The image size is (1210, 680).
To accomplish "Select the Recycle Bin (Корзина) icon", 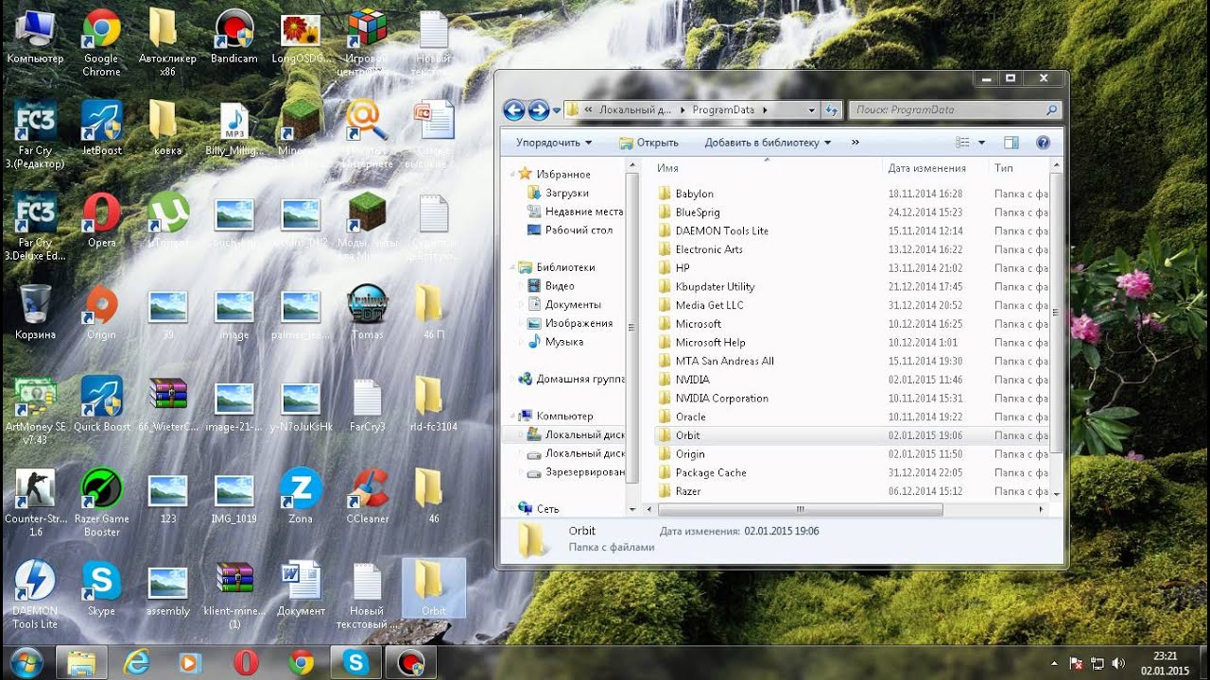I will (x=36, y=314).
